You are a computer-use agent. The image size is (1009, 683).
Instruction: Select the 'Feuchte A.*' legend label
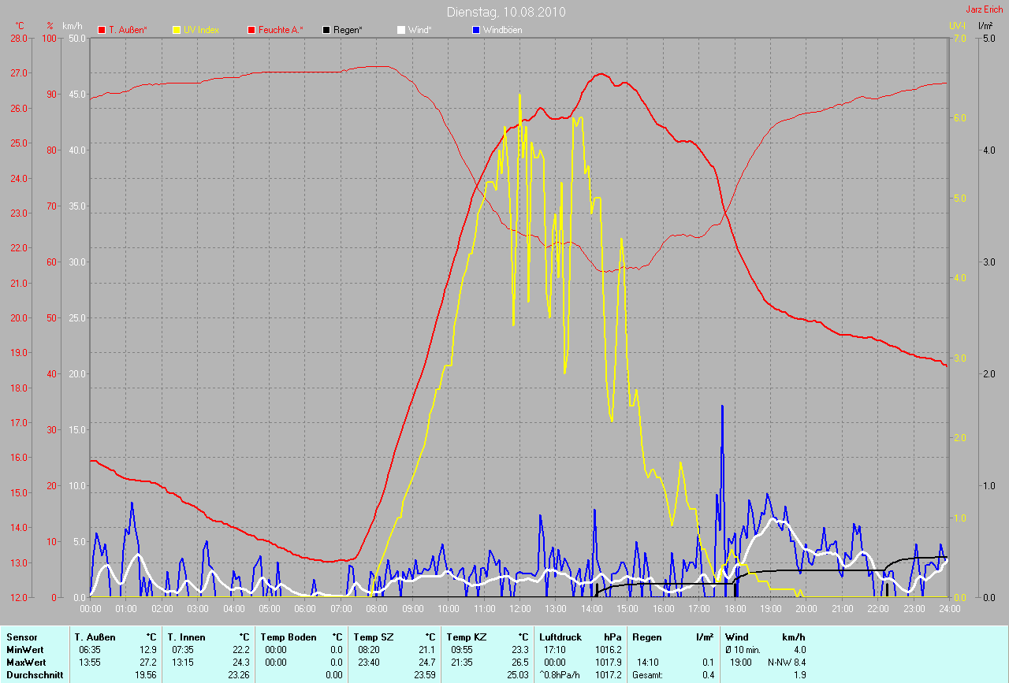(x=281, y=30)
